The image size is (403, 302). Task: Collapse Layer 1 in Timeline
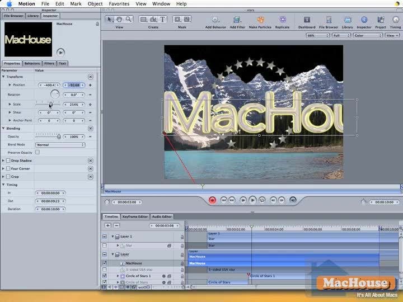pos(113,236)
